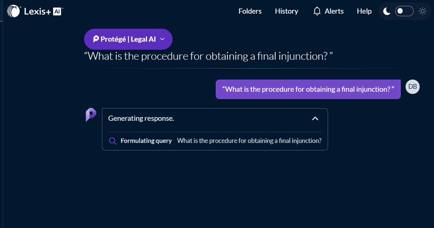Click the Alerts bell icon
Image resolution: width=434 pixels, height=228 pixels.
point(317,11)
